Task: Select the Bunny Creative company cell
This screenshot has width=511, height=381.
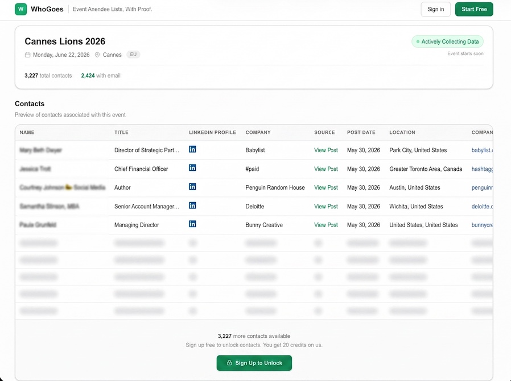Action: (264, 225)
